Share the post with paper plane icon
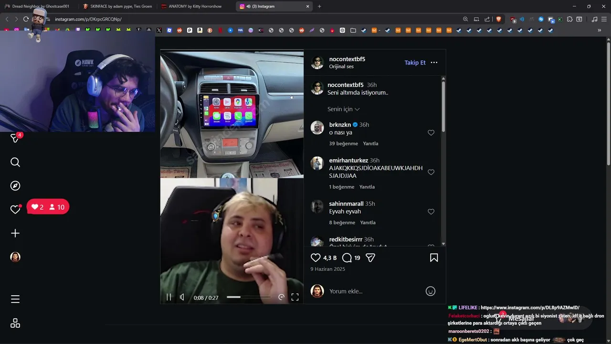This screenshot has width=611, height=344. pyautogui.click(x=370, y=258)
